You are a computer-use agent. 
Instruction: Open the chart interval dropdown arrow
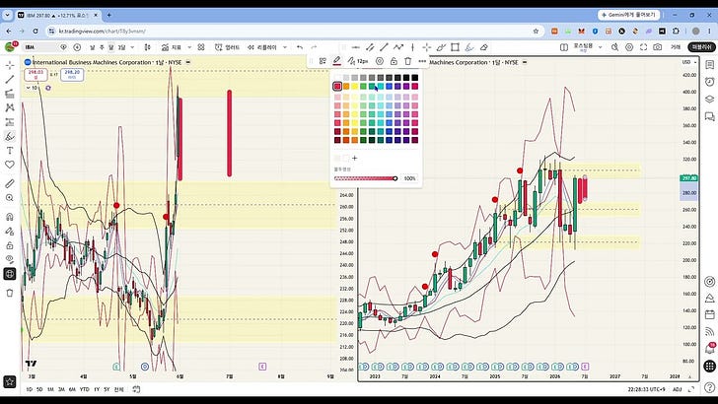click(x=132, y=47)
